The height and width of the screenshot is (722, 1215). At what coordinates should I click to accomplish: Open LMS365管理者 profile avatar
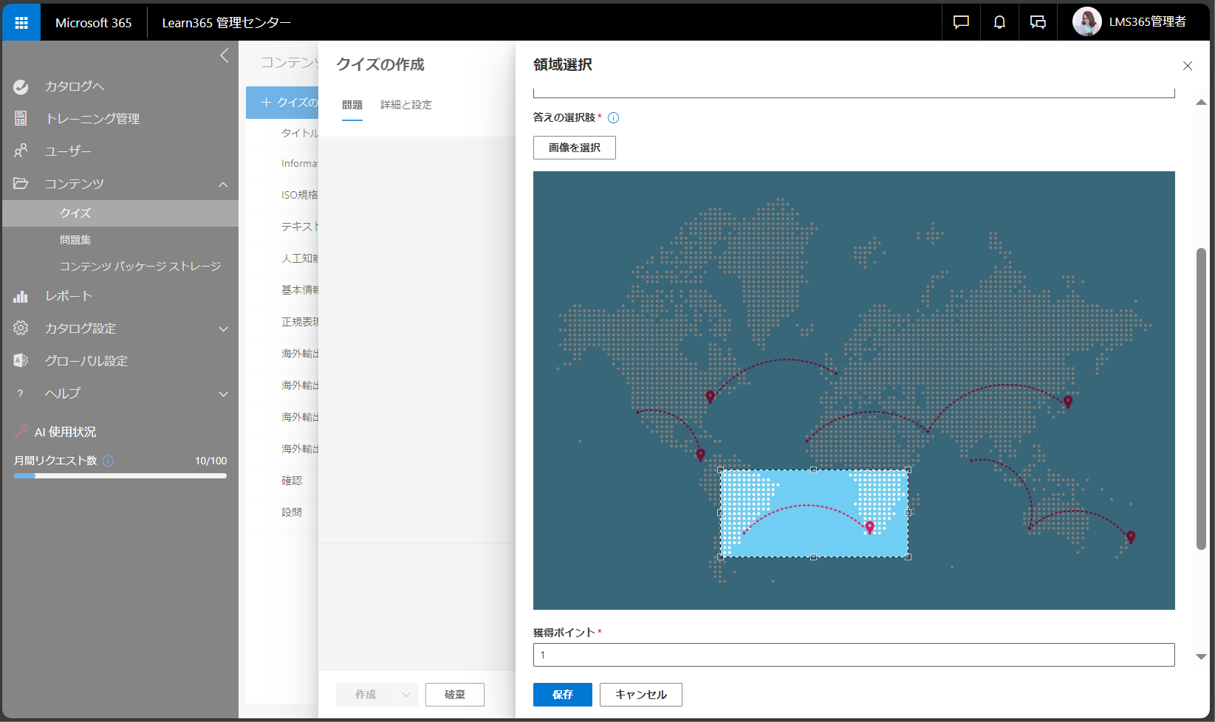1086,22
